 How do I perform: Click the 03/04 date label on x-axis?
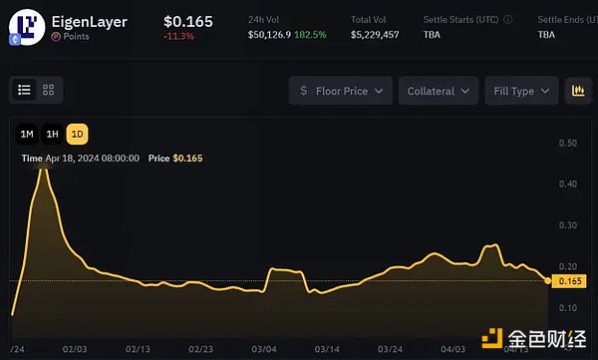point(264,349)
